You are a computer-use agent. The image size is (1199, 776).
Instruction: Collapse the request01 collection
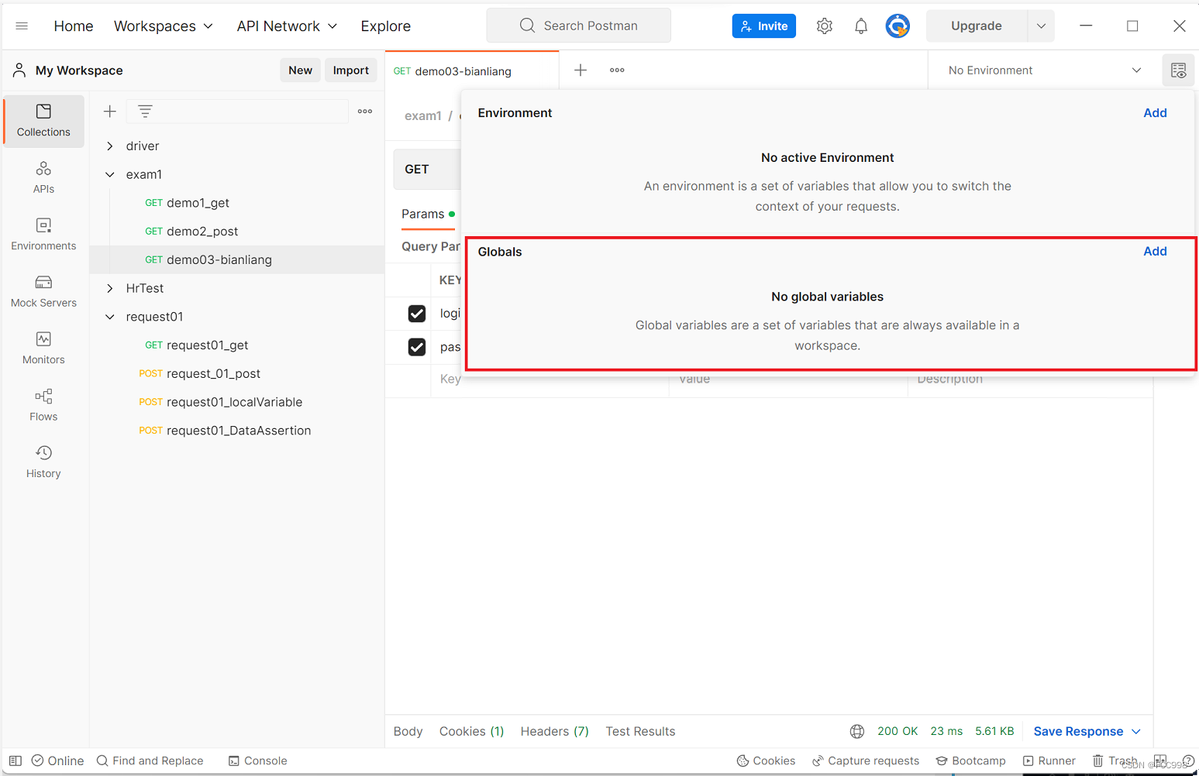click(x=110, y=317)
